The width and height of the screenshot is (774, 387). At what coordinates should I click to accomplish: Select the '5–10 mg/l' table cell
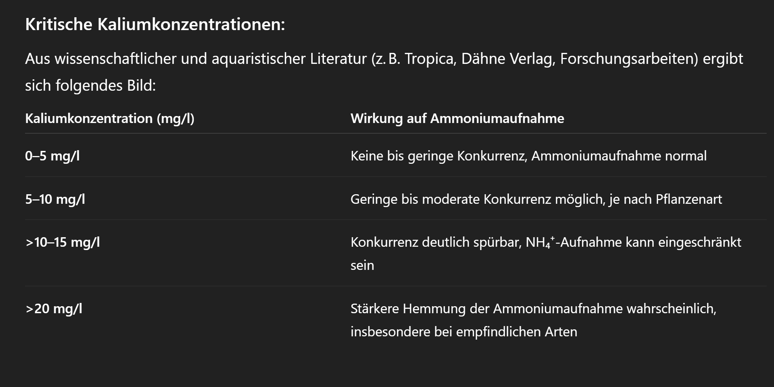(x=55, y=199)
